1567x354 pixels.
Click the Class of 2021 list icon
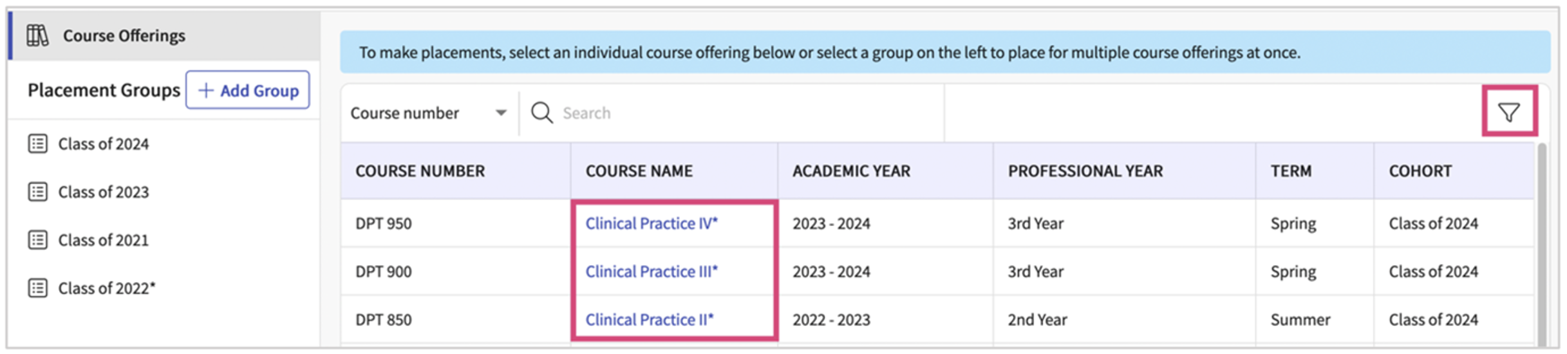(x=38, y=240)
